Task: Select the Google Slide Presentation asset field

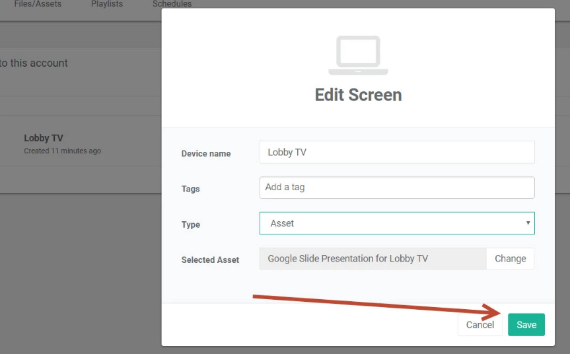Action: tap(373, 258)
